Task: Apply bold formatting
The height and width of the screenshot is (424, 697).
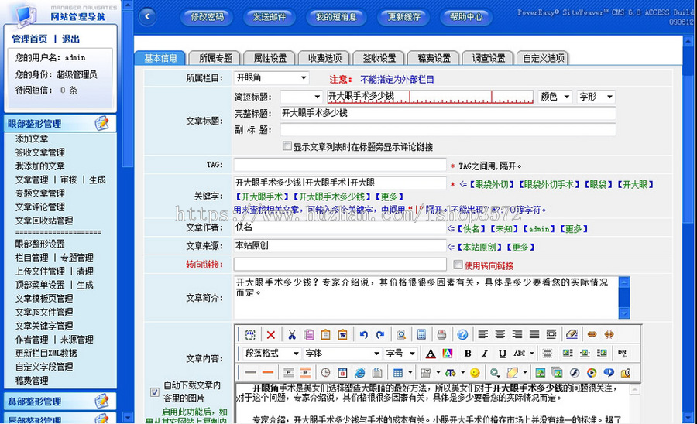Action: click(468, 354)
